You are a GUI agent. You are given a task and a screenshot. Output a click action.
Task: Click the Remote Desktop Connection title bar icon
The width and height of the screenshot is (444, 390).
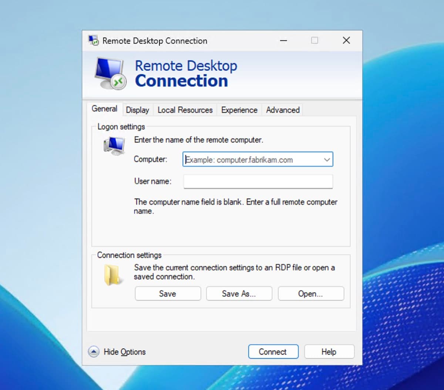tap(92, 40)
